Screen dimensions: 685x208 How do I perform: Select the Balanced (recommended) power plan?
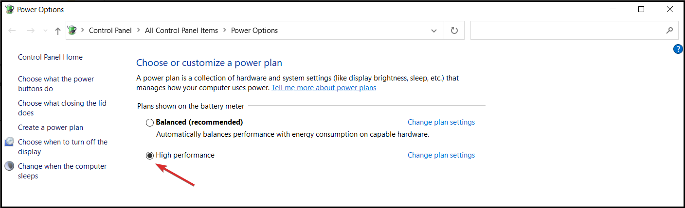[x=150, y=122]
